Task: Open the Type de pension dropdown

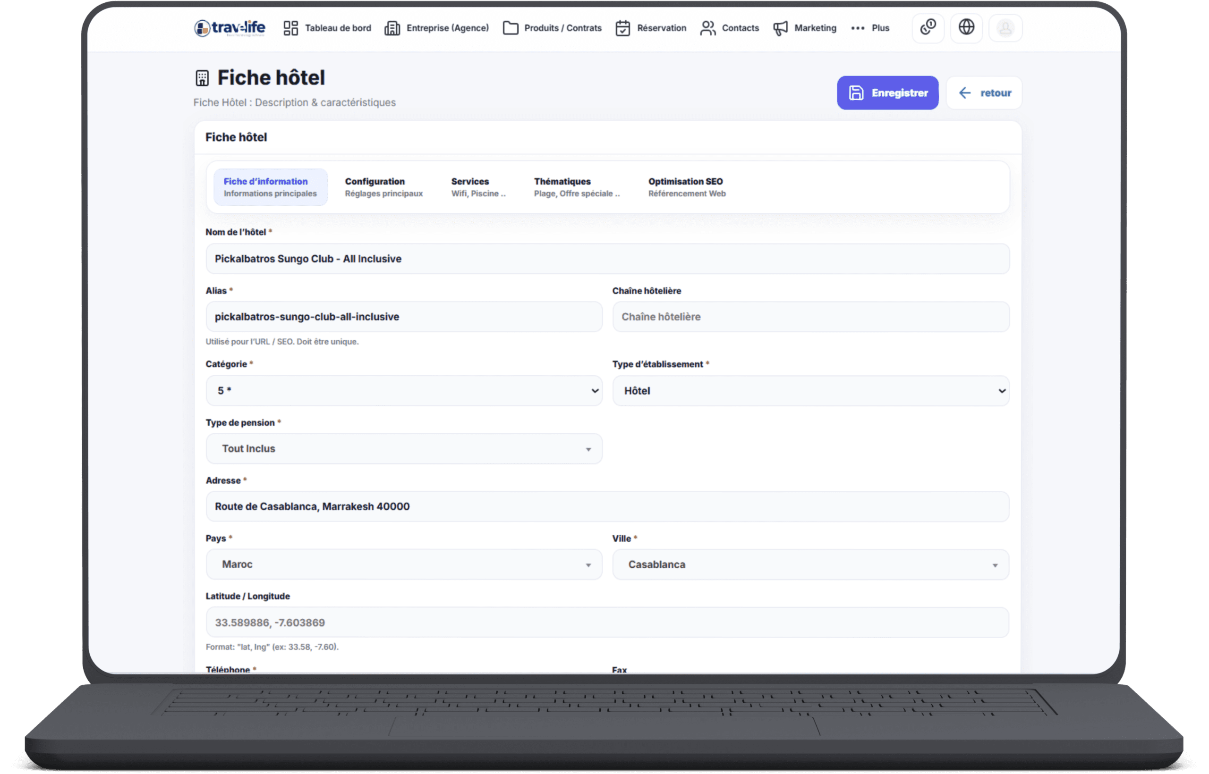Action: (x=404, y=448)
